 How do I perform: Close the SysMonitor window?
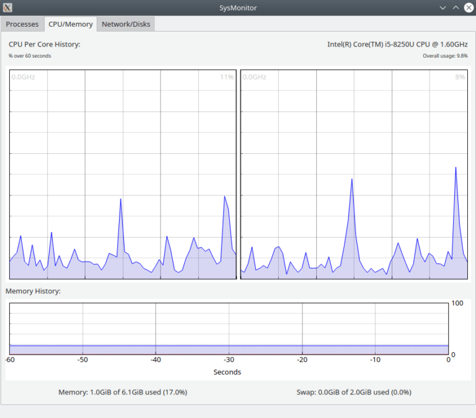[x=469, y=7]
